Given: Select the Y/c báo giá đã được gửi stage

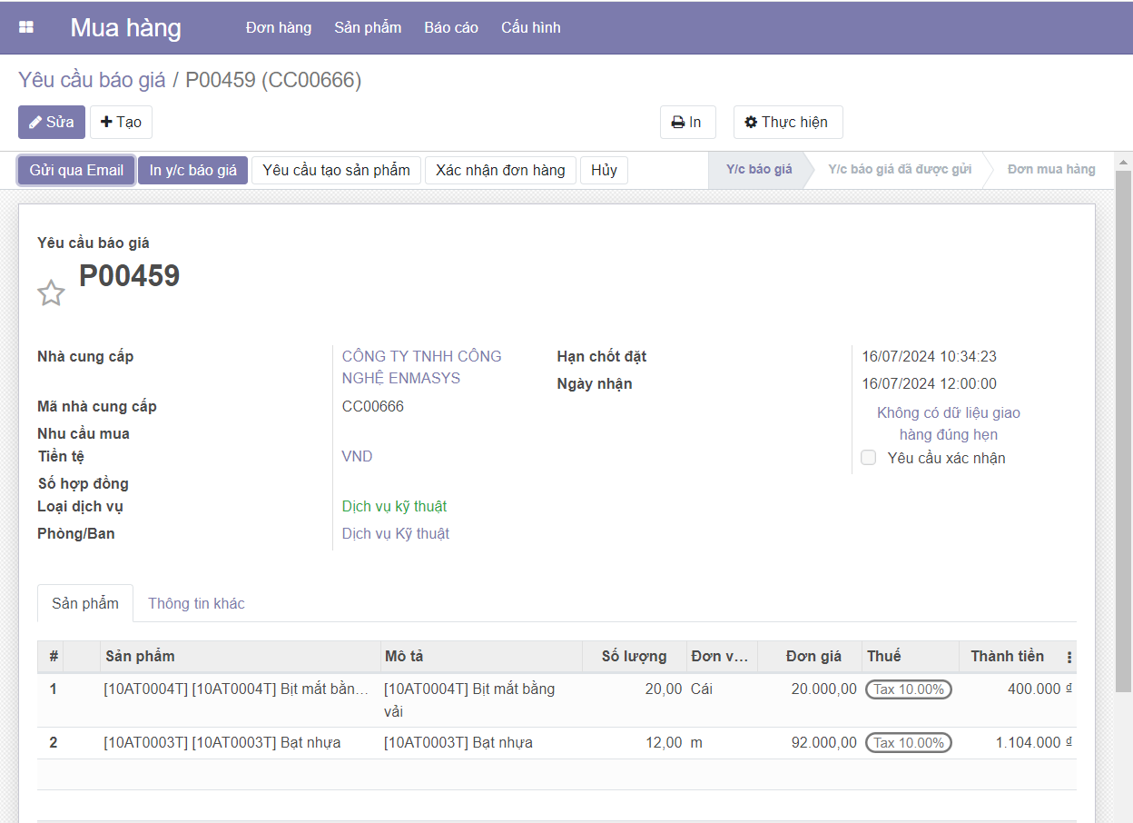Looking at the screenshot, I should [899, 170].
